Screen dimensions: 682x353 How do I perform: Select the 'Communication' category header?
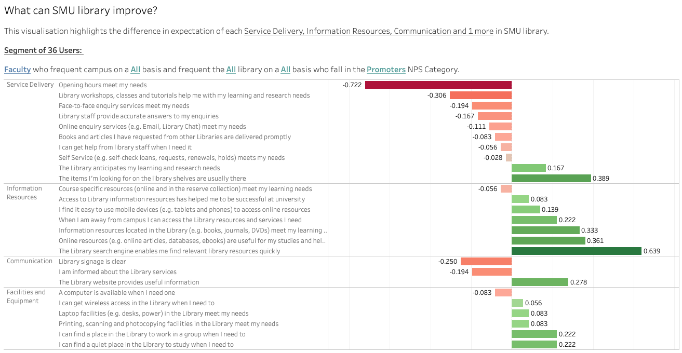coord(30,261)
